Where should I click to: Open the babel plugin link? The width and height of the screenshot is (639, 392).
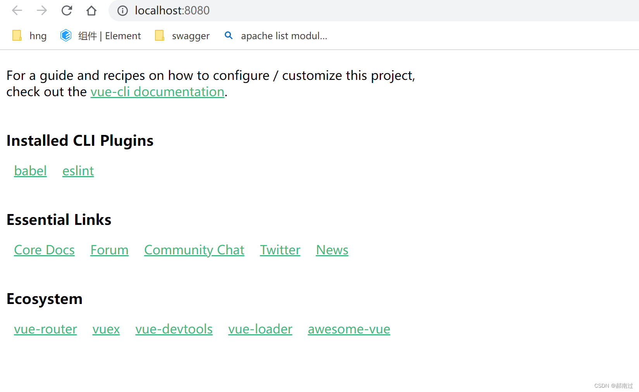click(x=30, y=171)
